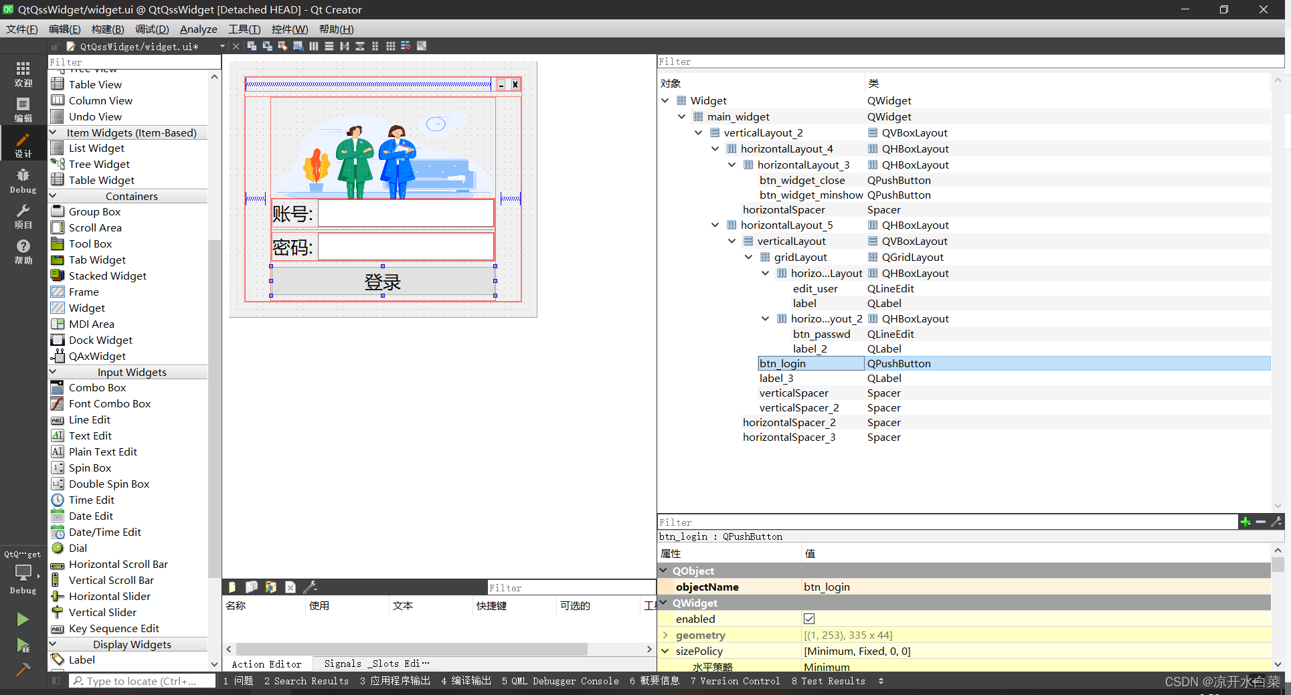Collapse horizontalLayout_5 tree node
Image resolution: width=1291 pixels, height=695 pixels.
715,225
